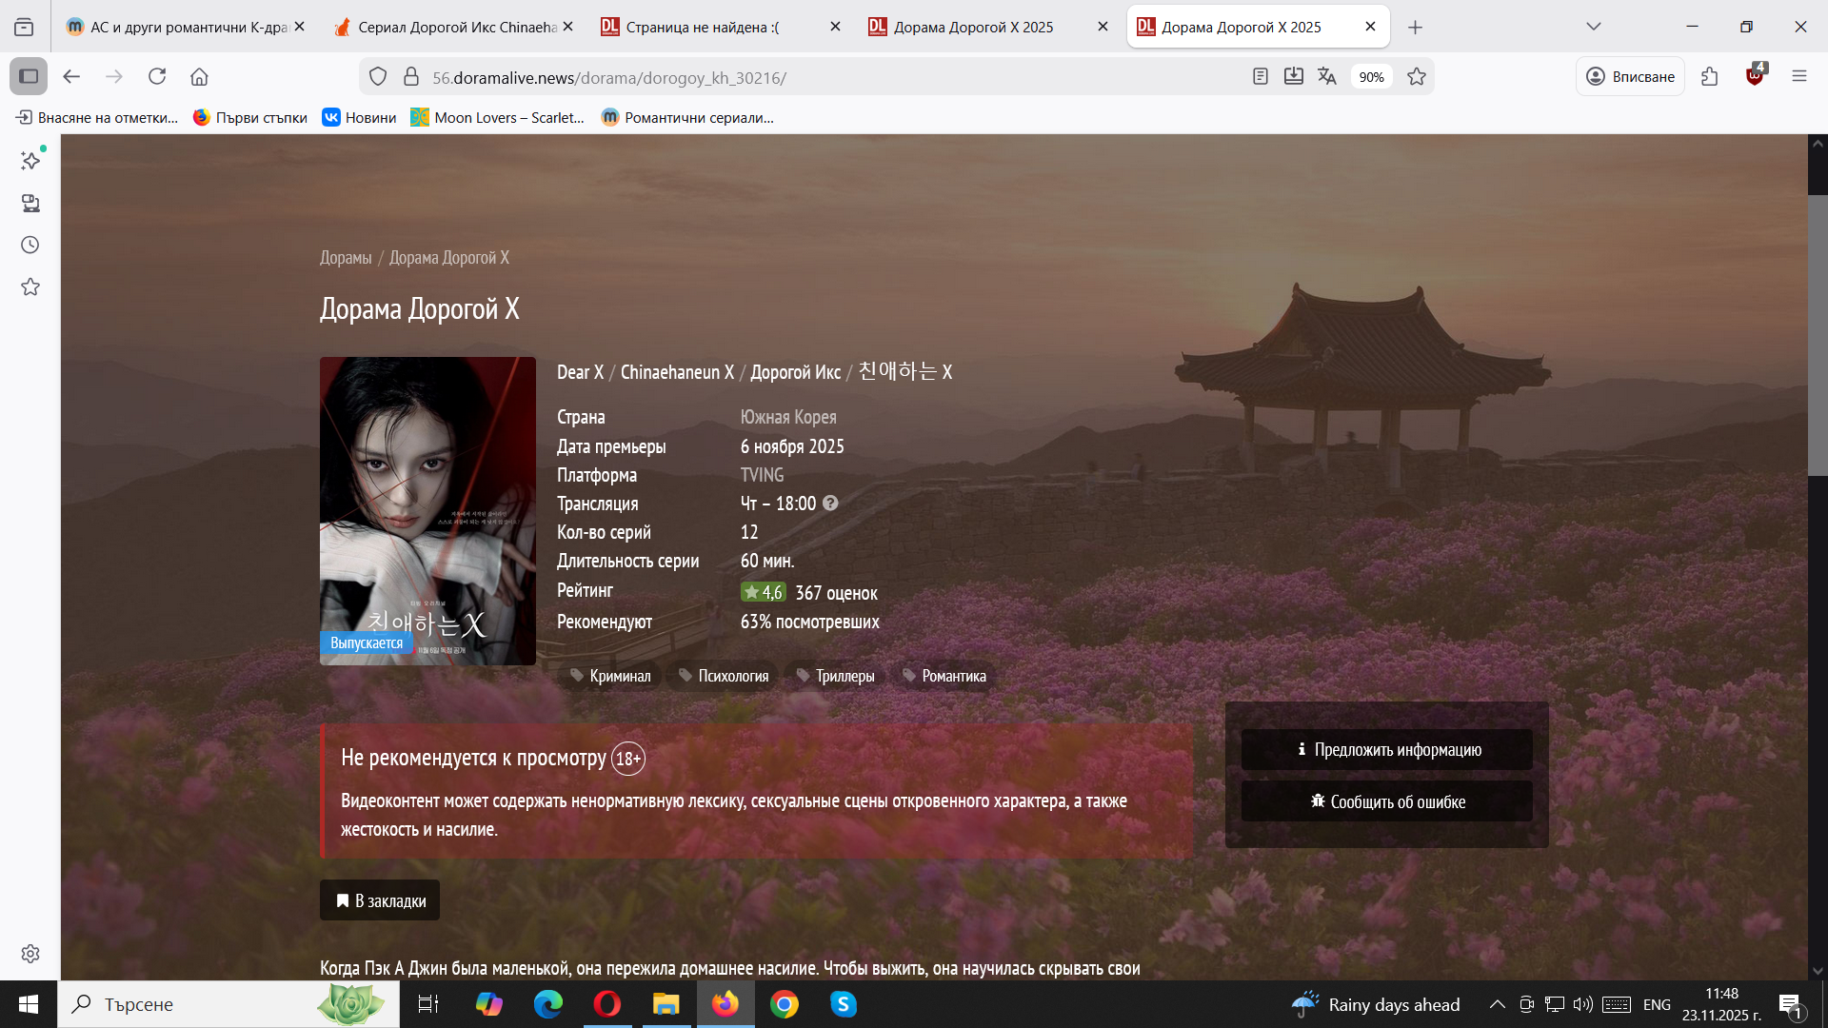Bookmark this page with star icon
Image resolution: width=1828 pixels, height=1028 pixels.
pyautogui.click(x=1416, y=76)
